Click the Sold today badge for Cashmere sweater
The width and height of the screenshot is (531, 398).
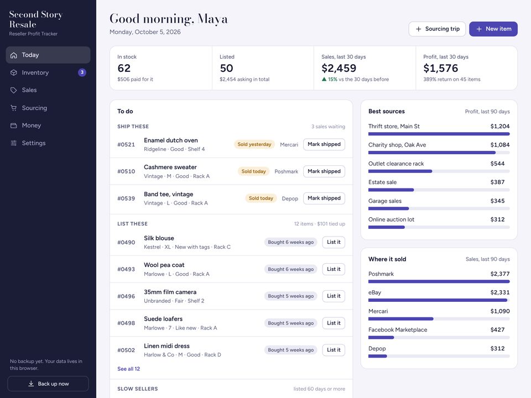254,171
